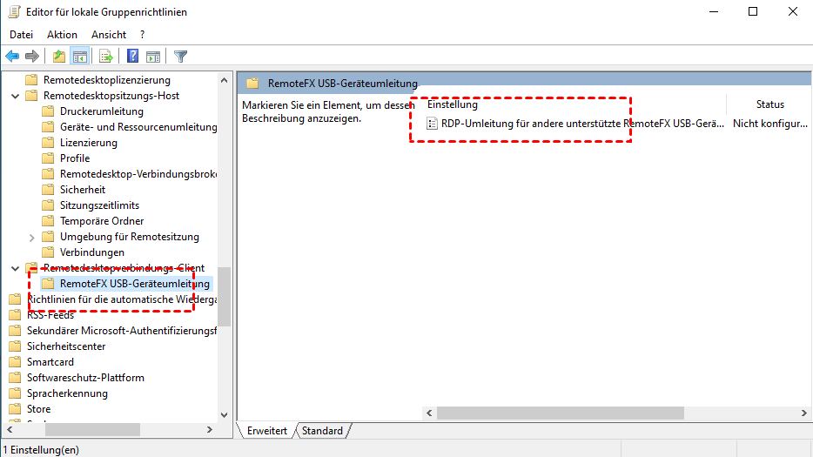Select Sicherheit tree item
Viewport: 813px width, 457px height.
83,190
